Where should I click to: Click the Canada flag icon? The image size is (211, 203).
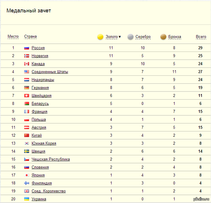click(x=26, y=64)
